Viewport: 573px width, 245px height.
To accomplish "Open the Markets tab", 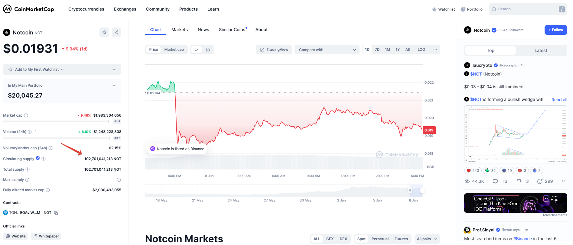I will coord(180,30).
